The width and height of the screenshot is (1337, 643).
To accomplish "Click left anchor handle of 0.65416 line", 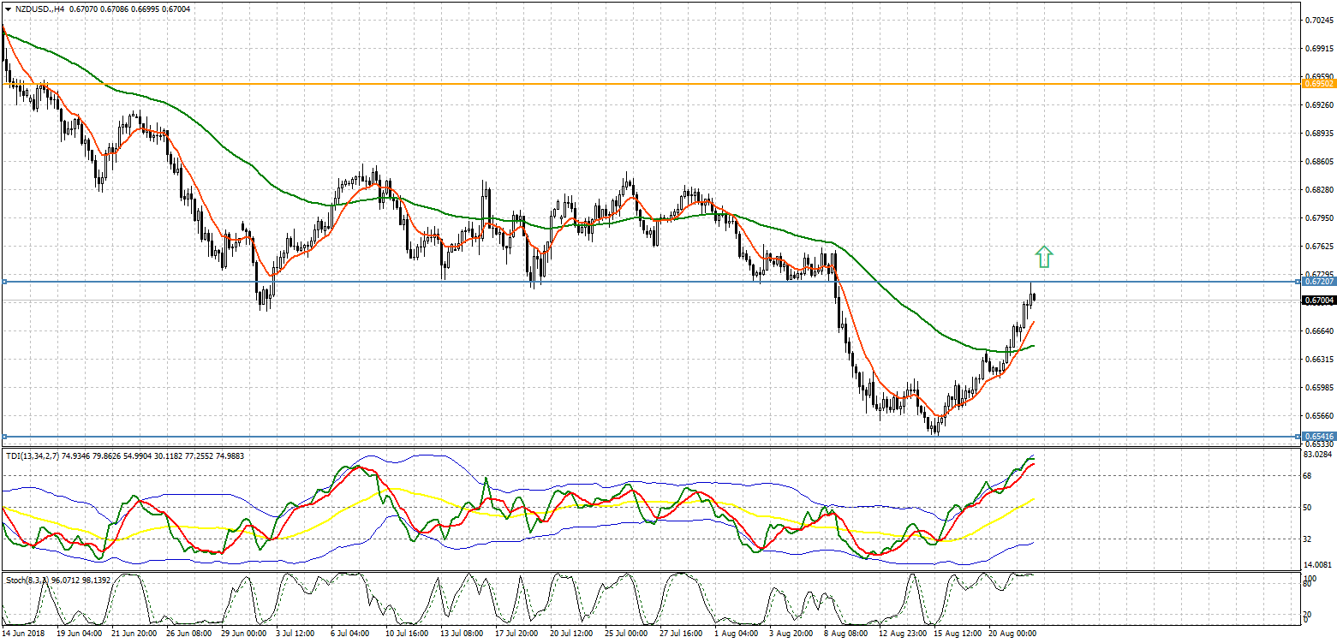I will (3, 437).
